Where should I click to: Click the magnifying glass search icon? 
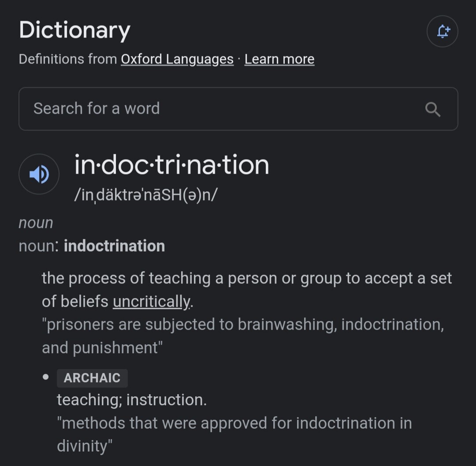coord(433,109)
